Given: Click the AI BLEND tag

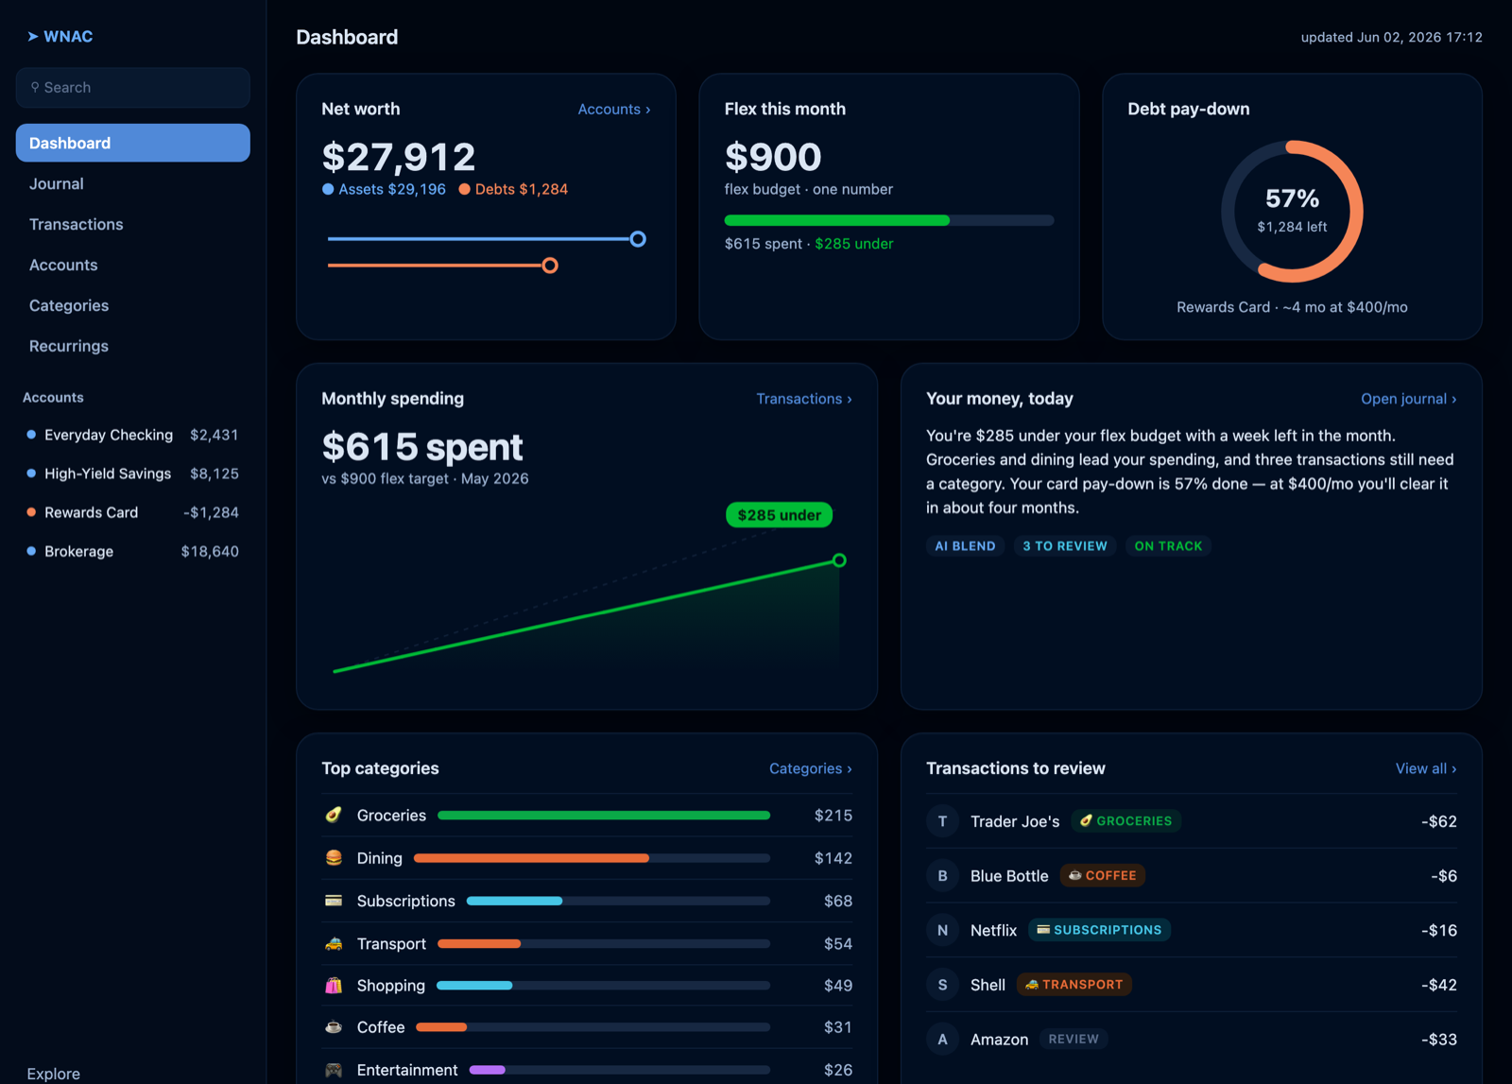Looking at the screenshot, I should 965,546.
